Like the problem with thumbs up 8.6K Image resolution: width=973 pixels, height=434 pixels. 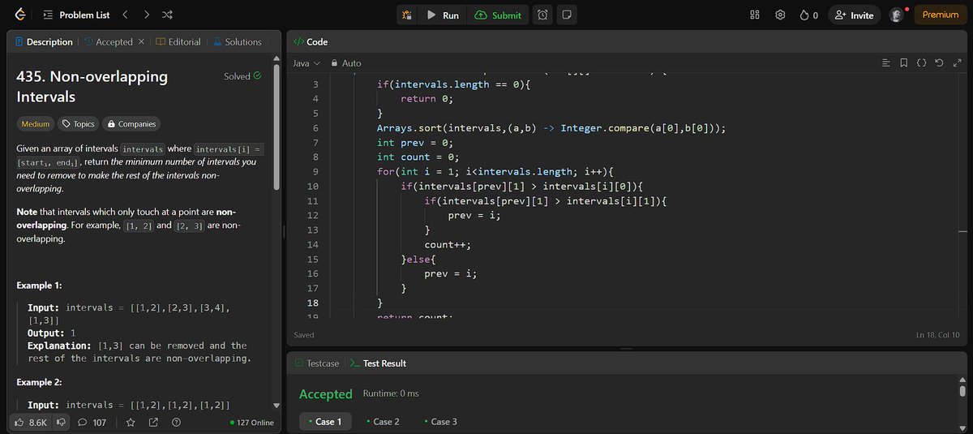click(x=31, y=423)
